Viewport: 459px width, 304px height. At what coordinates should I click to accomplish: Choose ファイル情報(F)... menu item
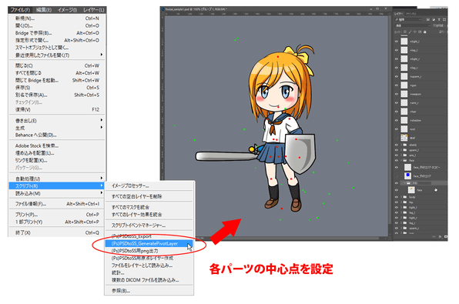57,204
